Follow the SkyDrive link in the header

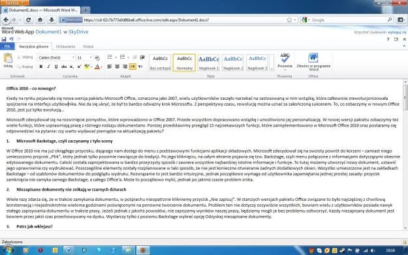(x=78, y=32)
